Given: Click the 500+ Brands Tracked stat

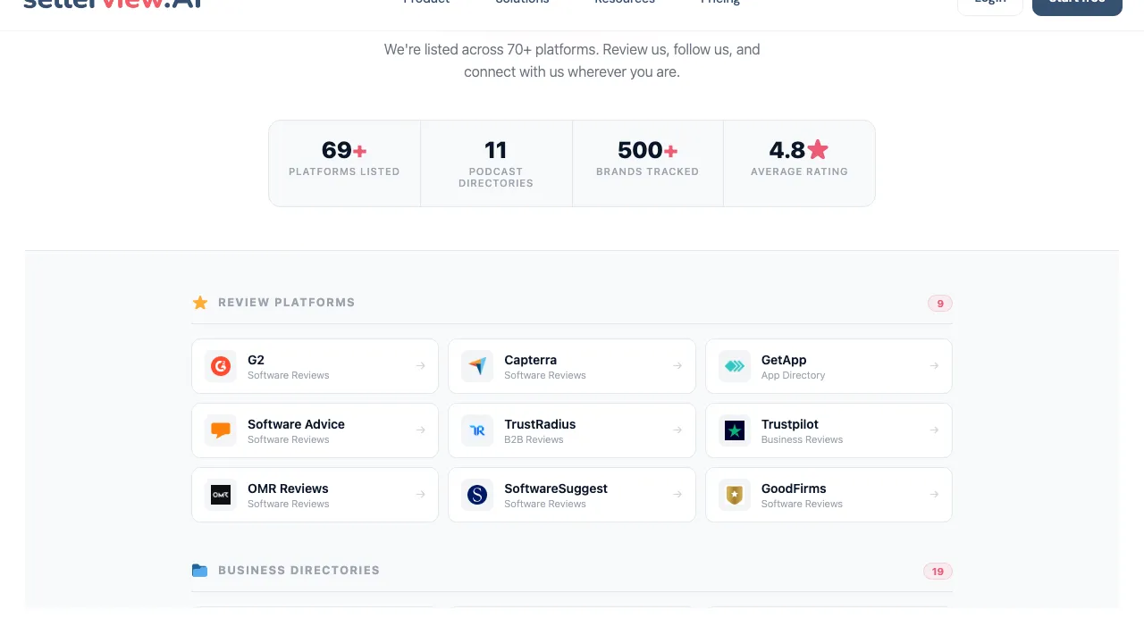Looking at the screenshot, I should pyautogui.click(x=648, y=163).
